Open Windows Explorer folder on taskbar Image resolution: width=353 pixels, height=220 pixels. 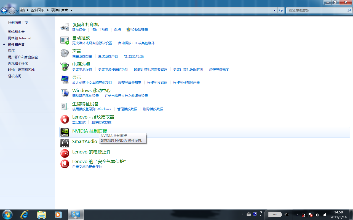point(41,215)
